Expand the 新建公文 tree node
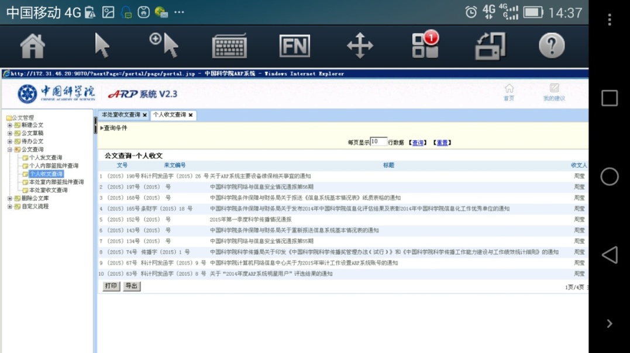Viewport: 630px width, 353px height. coord(9,125)
